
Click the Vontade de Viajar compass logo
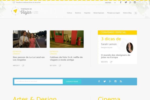(x=15, y=11)
